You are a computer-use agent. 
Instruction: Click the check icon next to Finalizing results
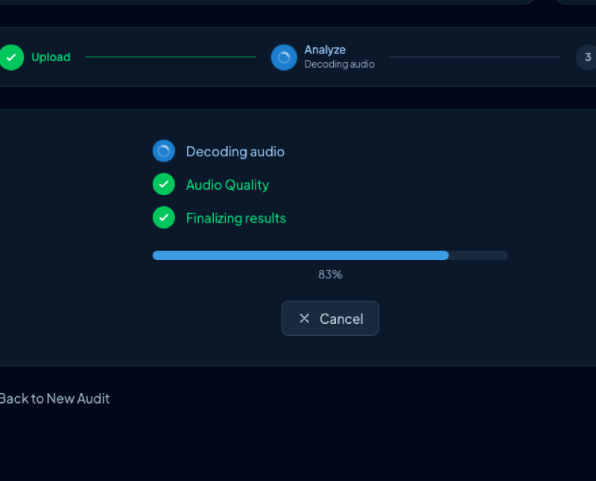click(x=163, y=217)
